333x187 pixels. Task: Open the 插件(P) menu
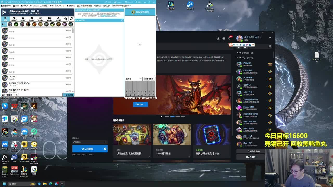coord(71,6)
